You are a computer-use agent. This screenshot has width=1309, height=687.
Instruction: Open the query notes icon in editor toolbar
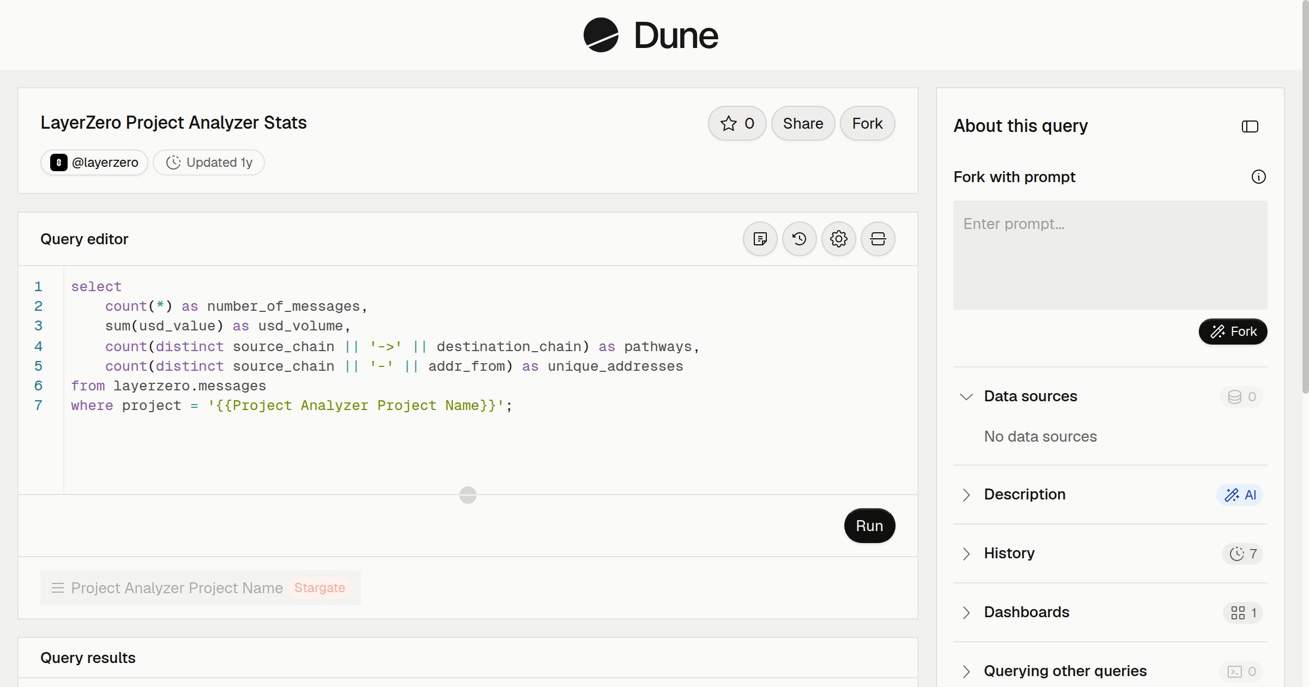760,239
